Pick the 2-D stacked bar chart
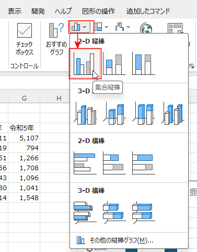 point(114,163)
